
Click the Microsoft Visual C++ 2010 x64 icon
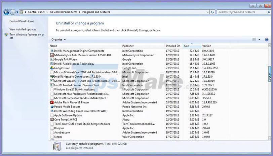click(52, 72)
